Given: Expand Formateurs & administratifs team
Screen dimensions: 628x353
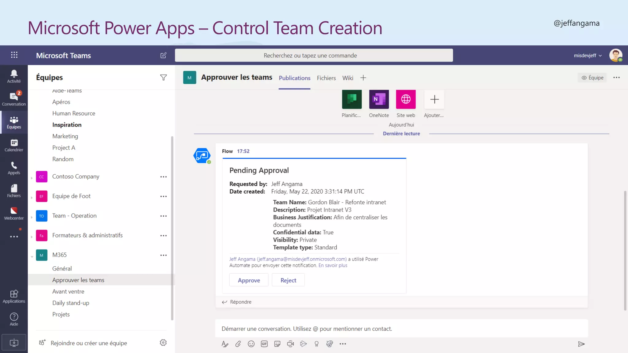Looking at the screenshot, I should tap(32, 236).
